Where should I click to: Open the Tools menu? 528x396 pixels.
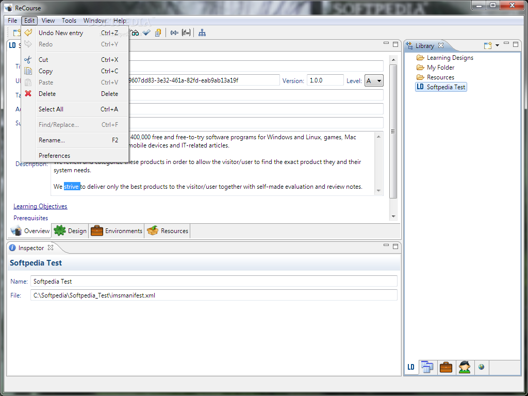(x=69, y=21)
